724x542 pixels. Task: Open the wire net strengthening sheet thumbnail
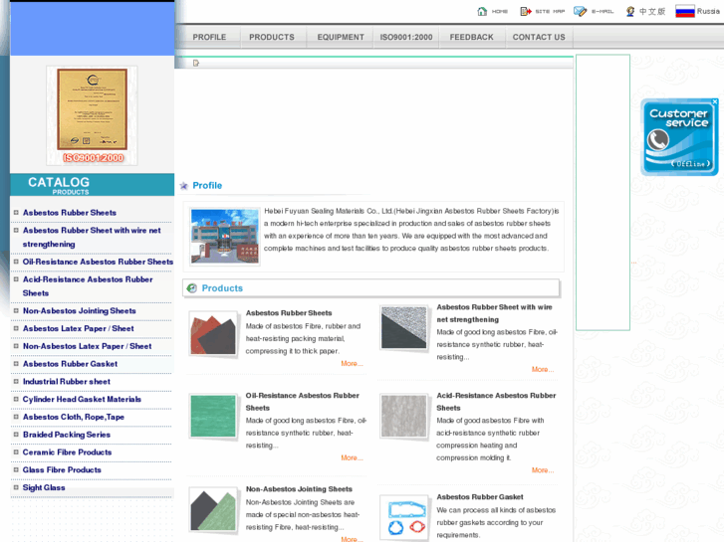[x=403, y=327]
